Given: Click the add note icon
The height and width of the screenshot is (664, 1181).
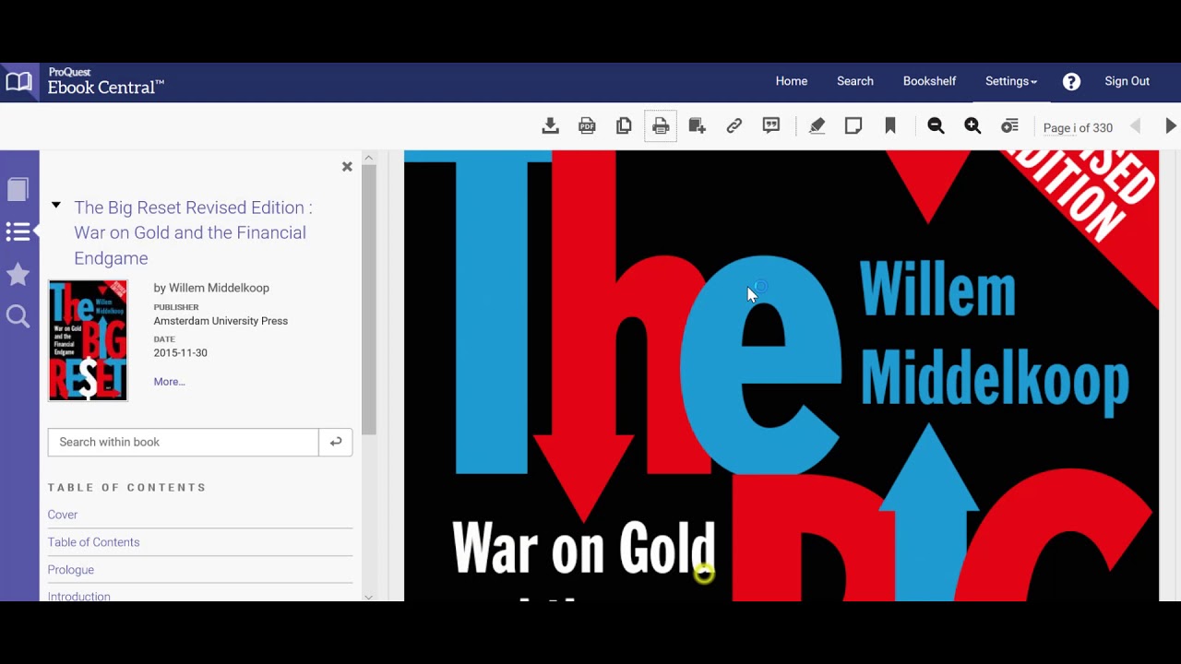Looking at the screenshot, I should coord(853,126).
